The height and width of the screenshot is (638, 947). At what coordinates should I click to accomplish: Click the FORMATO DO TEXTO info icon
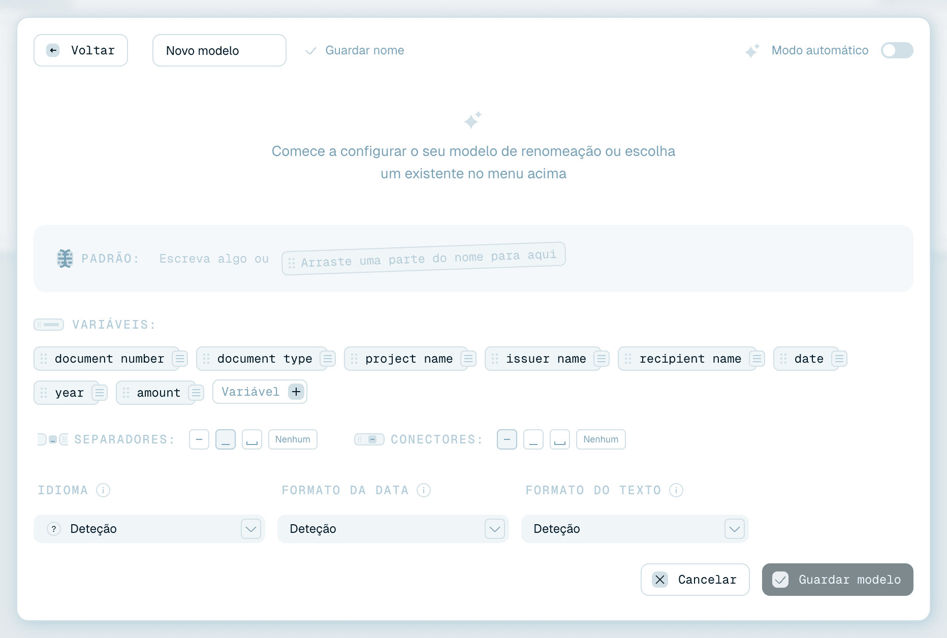(676, 490)
